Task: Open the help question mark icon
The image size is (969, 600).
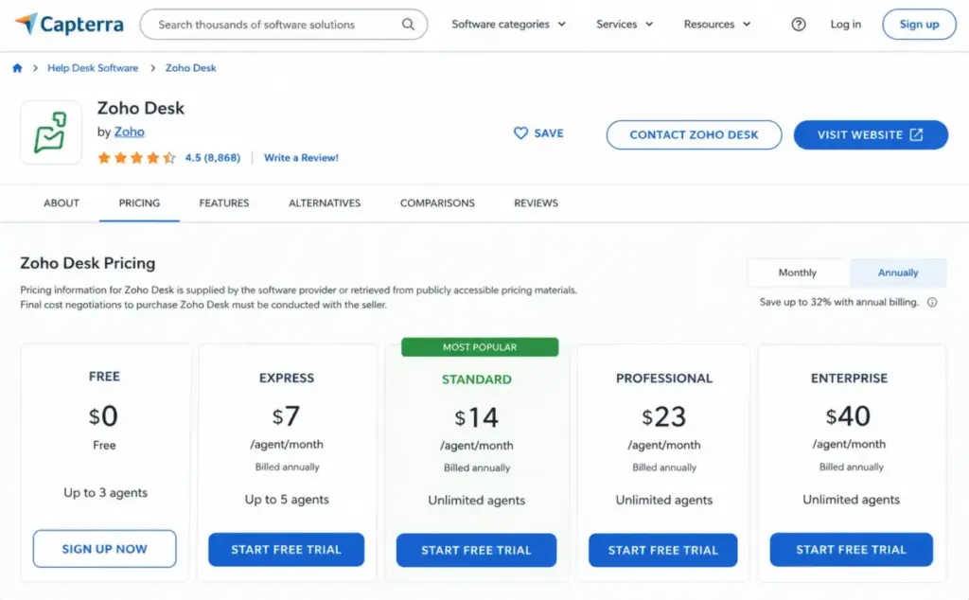Action: [799, 24]
